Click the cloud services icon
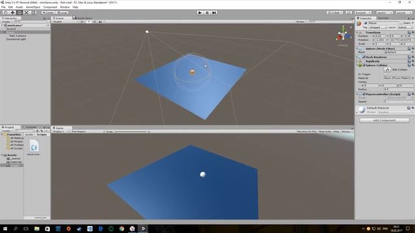Image resolution: width=415 pixels, height=233 pixels. tap(349, 13)
